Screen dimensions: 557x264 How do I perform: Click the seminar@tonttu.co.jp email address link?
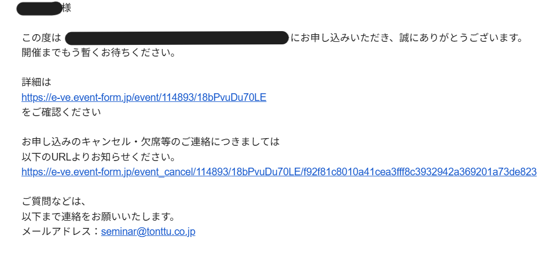(x=148, y=231)
